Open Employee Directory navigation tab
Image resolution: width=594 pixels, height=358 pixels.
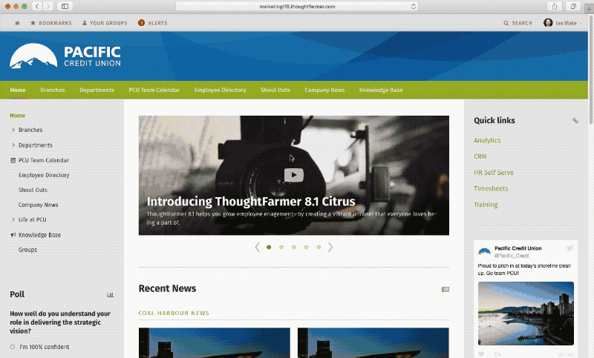point(220,90)
